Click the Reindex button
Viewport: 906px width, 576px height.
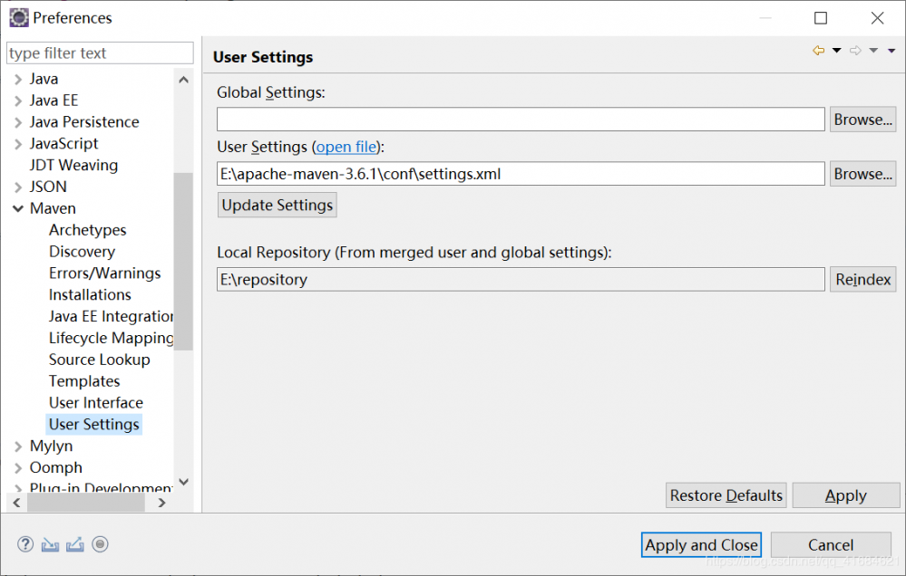(862, 280)
